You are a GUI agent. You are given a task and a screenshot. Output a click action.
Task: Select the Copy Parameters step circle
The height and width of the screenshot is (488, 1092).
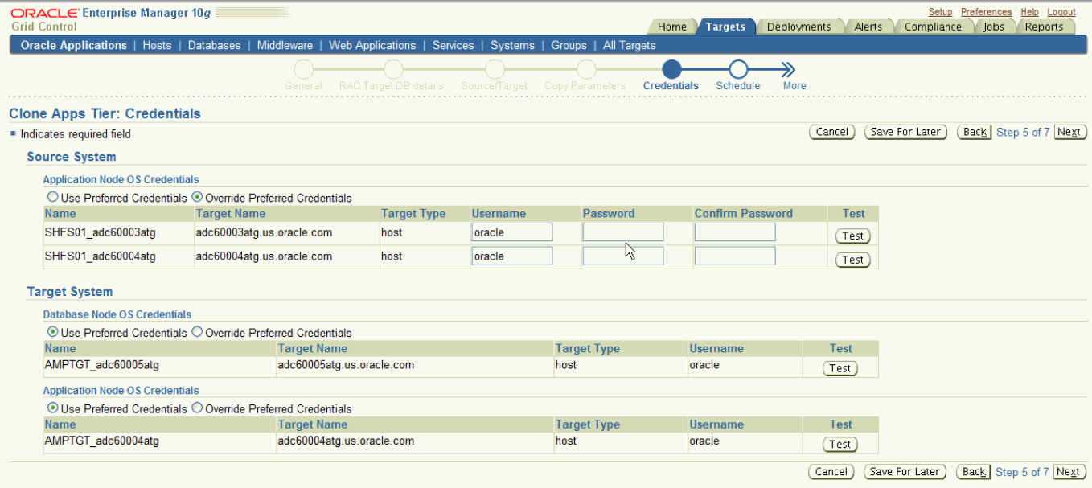click(x=585, y=70)
